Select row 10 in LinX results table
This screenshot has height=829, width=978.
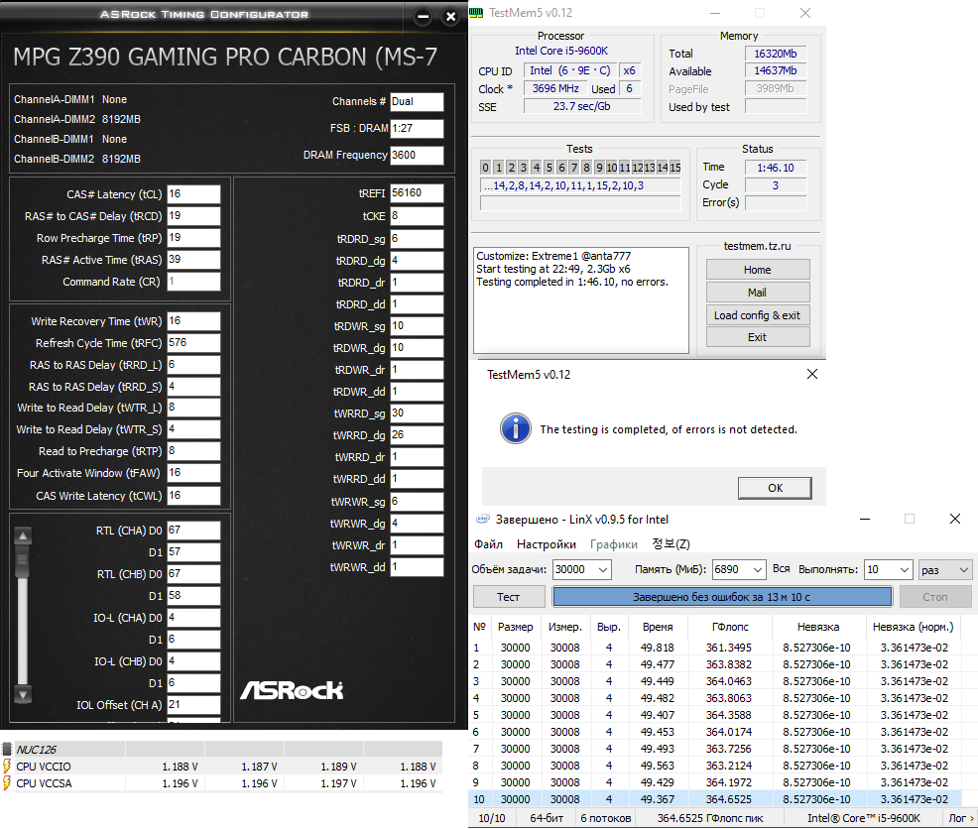[714, 799]
